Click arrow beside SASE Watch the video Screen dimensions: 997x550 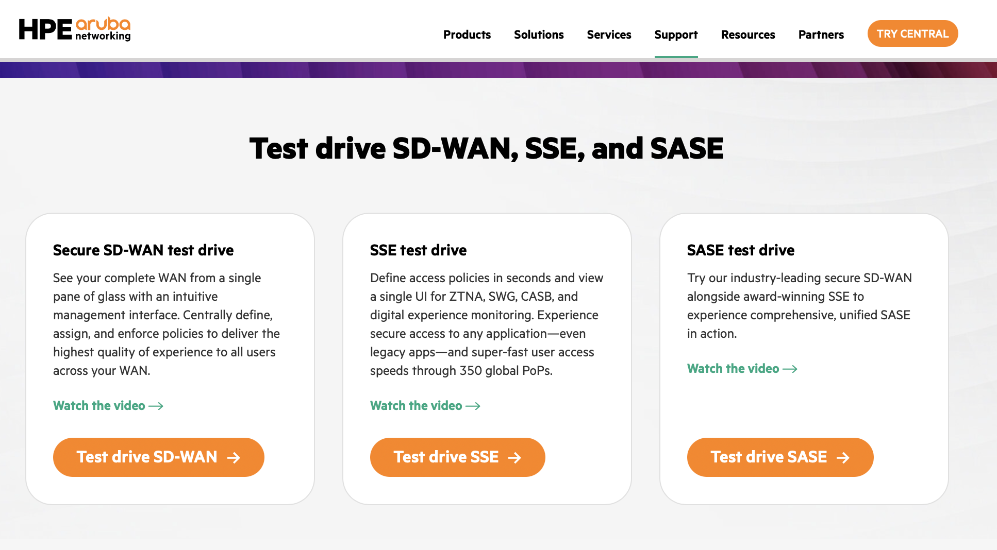tap(790, 369)
